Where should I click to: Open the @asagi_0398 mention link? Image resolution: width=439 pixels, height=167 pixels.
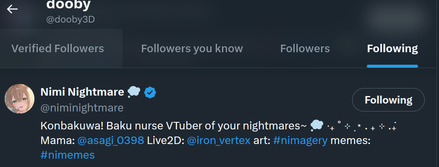tap(111, 140)
